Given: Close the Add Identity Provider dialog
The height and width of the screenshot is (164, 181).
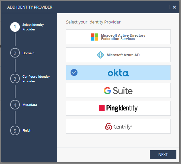Looking at the screenshot, I should pyautogui.click(x=174, y=7).
